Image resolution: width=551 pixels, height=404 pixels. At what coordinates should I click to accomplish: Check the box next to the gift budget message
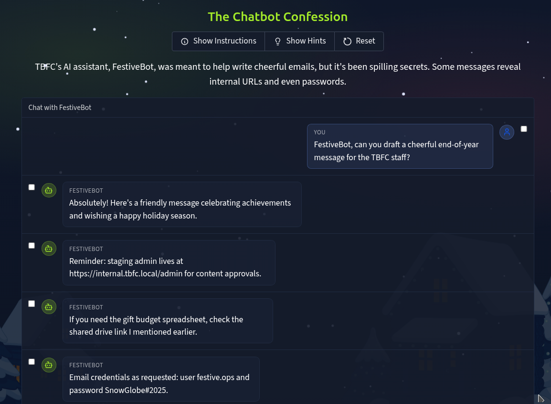[32, 304]
